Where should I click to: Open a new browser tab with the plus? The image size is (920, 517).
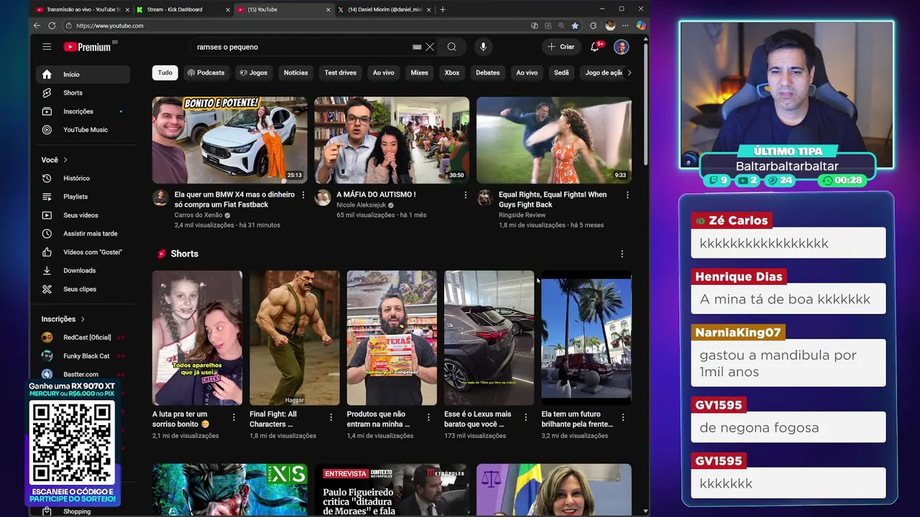pyautogui.click(x=443, y=9)
